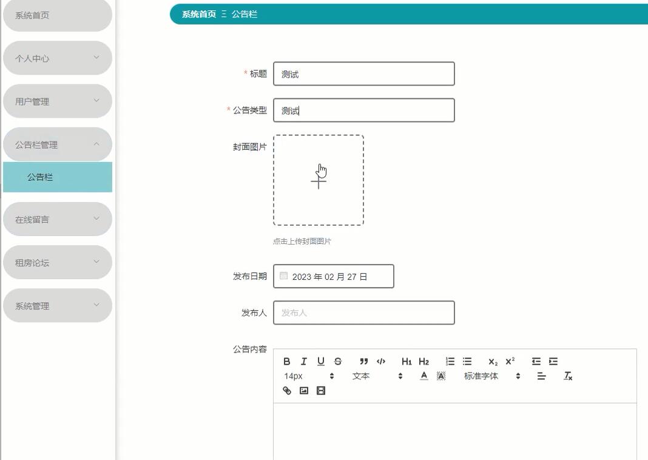
Task: Go to 系统首页 in the sidebar
Action: pos(58,15)
